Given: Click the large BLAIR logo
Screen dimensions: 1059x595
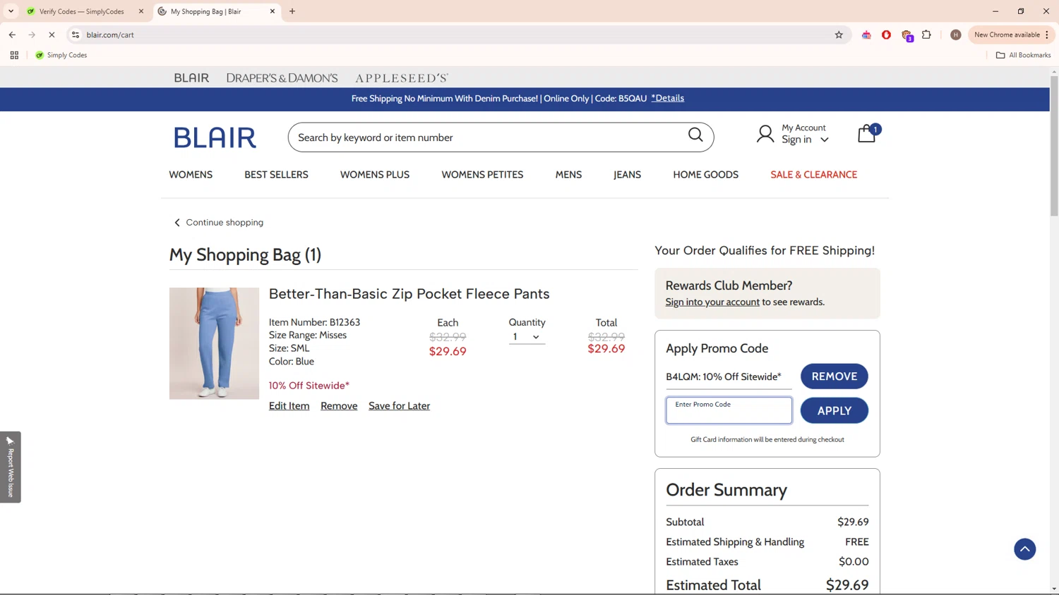Looking at the screenshot, I should pos(215,137).
